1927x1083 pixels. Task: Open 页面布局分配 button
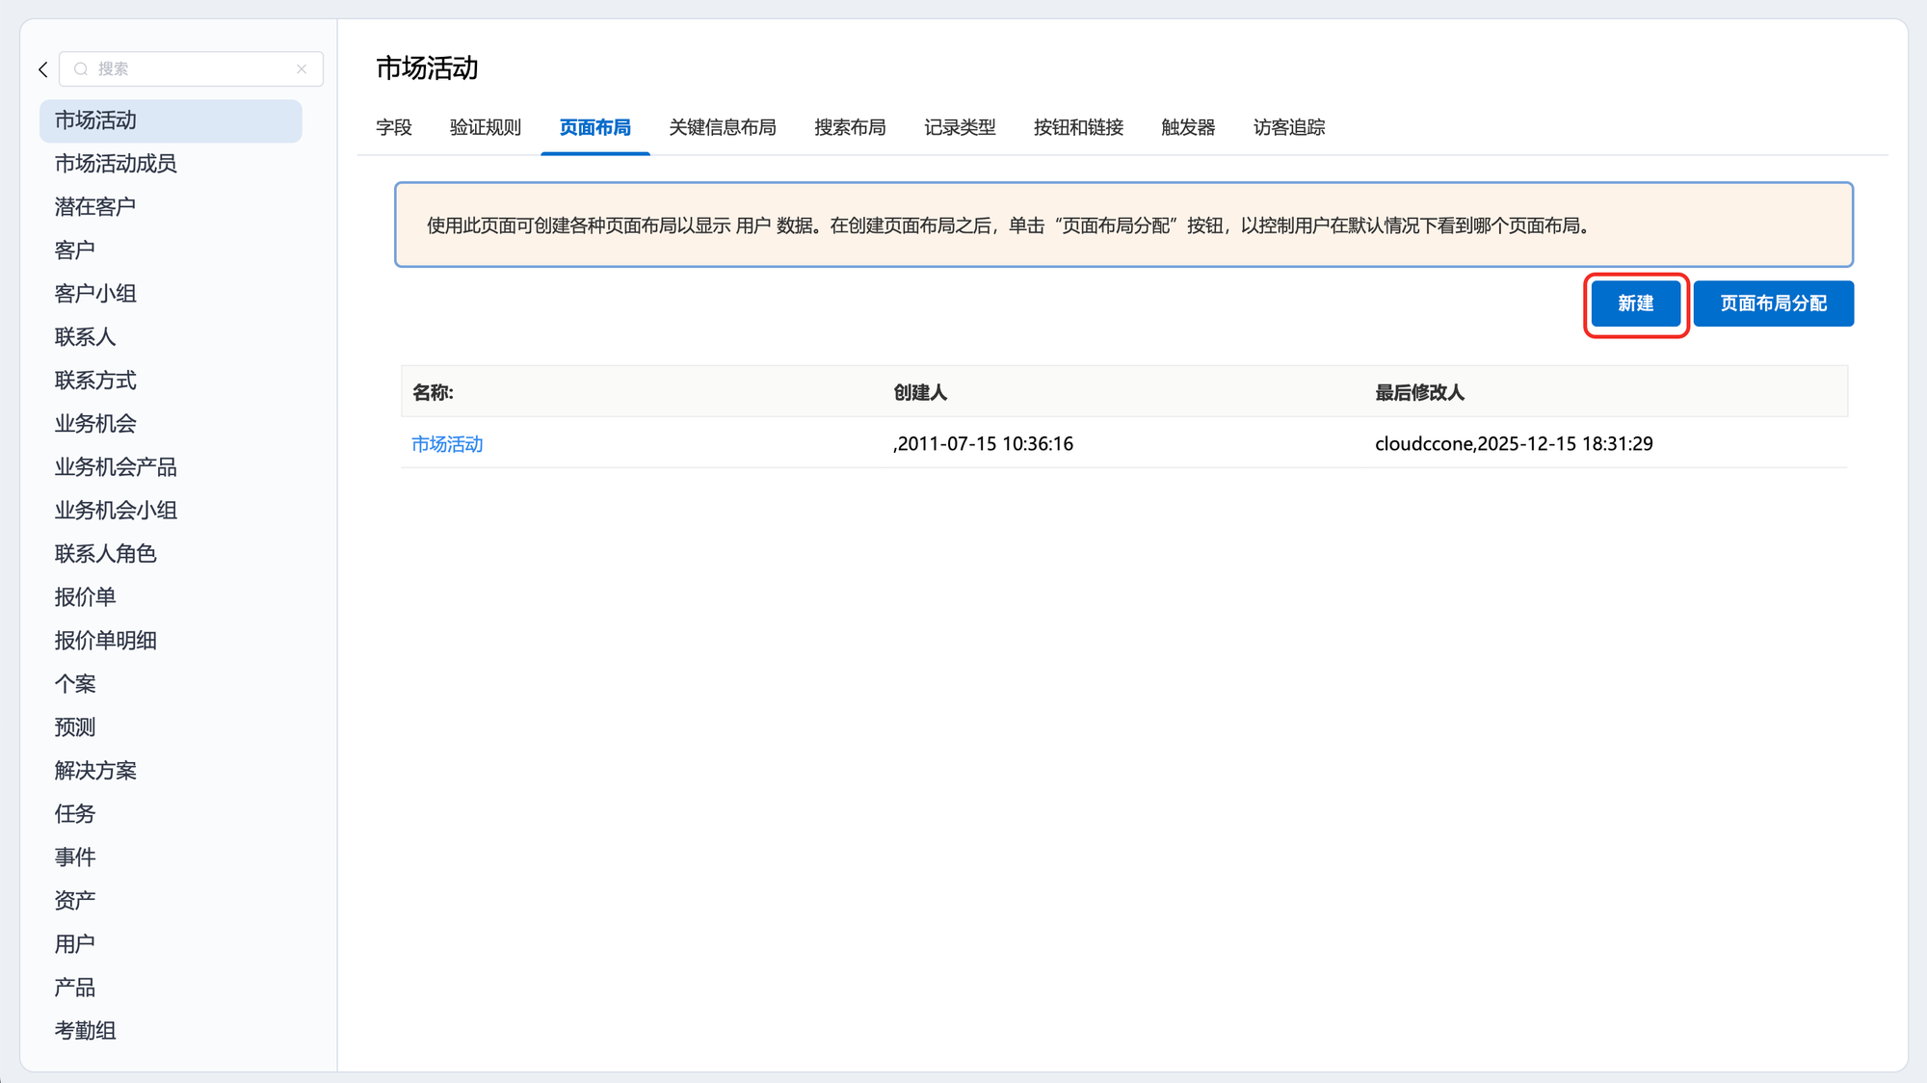point(1773,304)
